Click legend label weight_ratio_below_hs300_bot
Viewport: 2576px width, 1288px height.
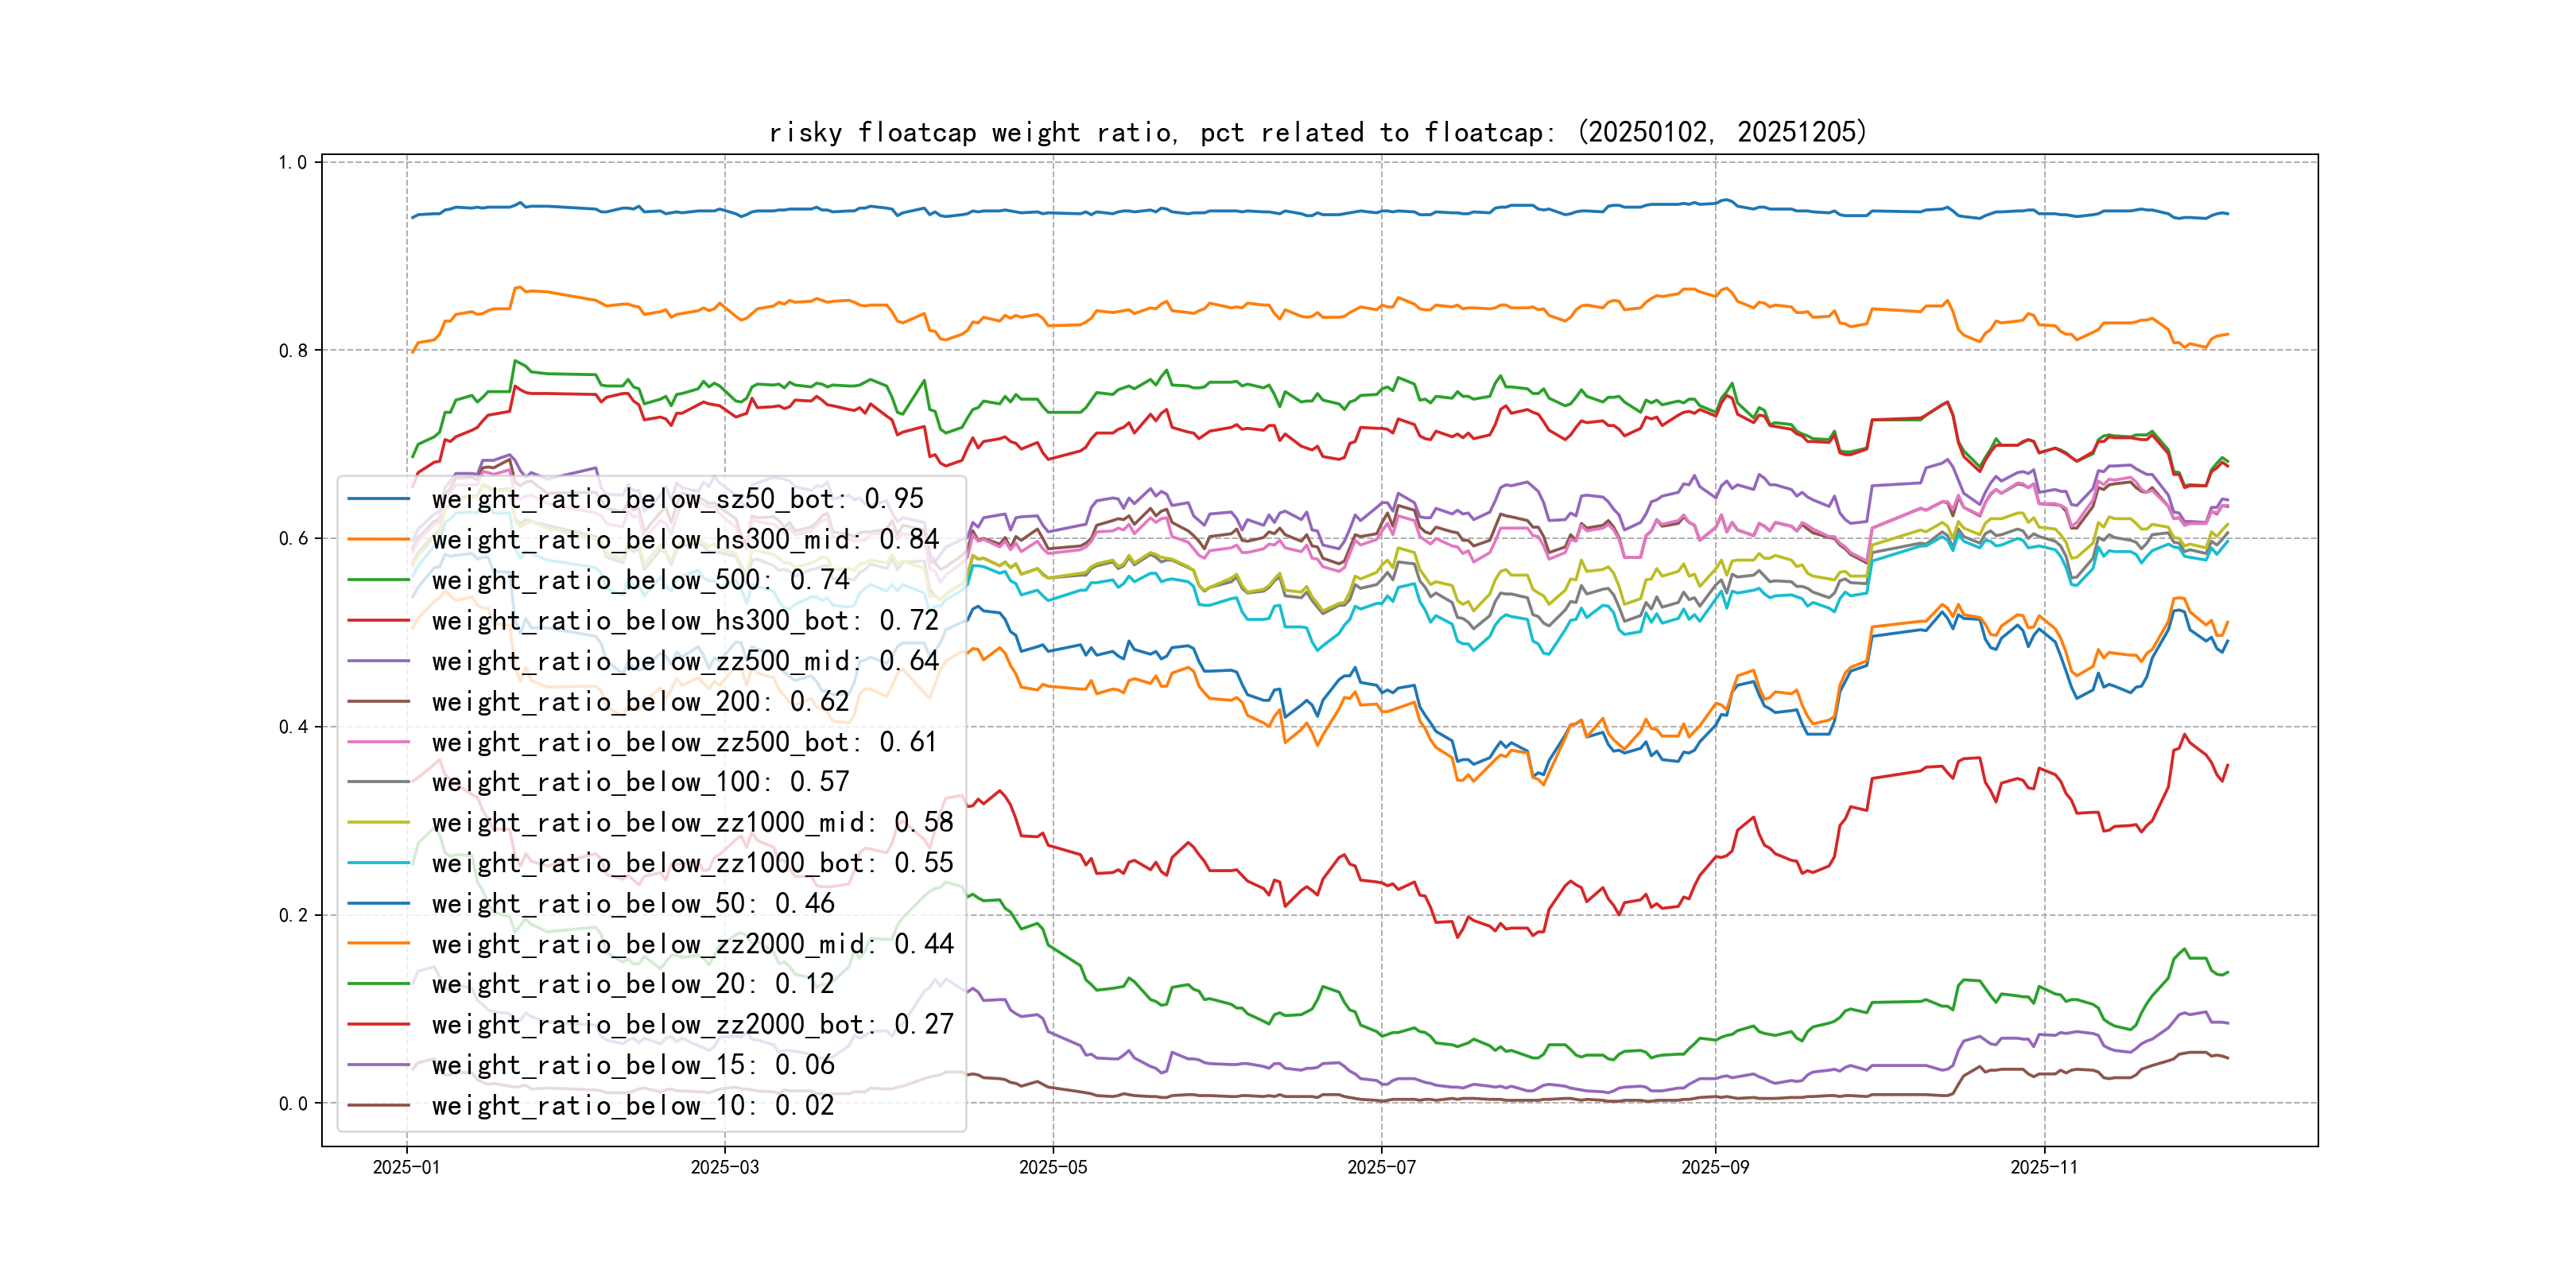[x=685, y=621]
